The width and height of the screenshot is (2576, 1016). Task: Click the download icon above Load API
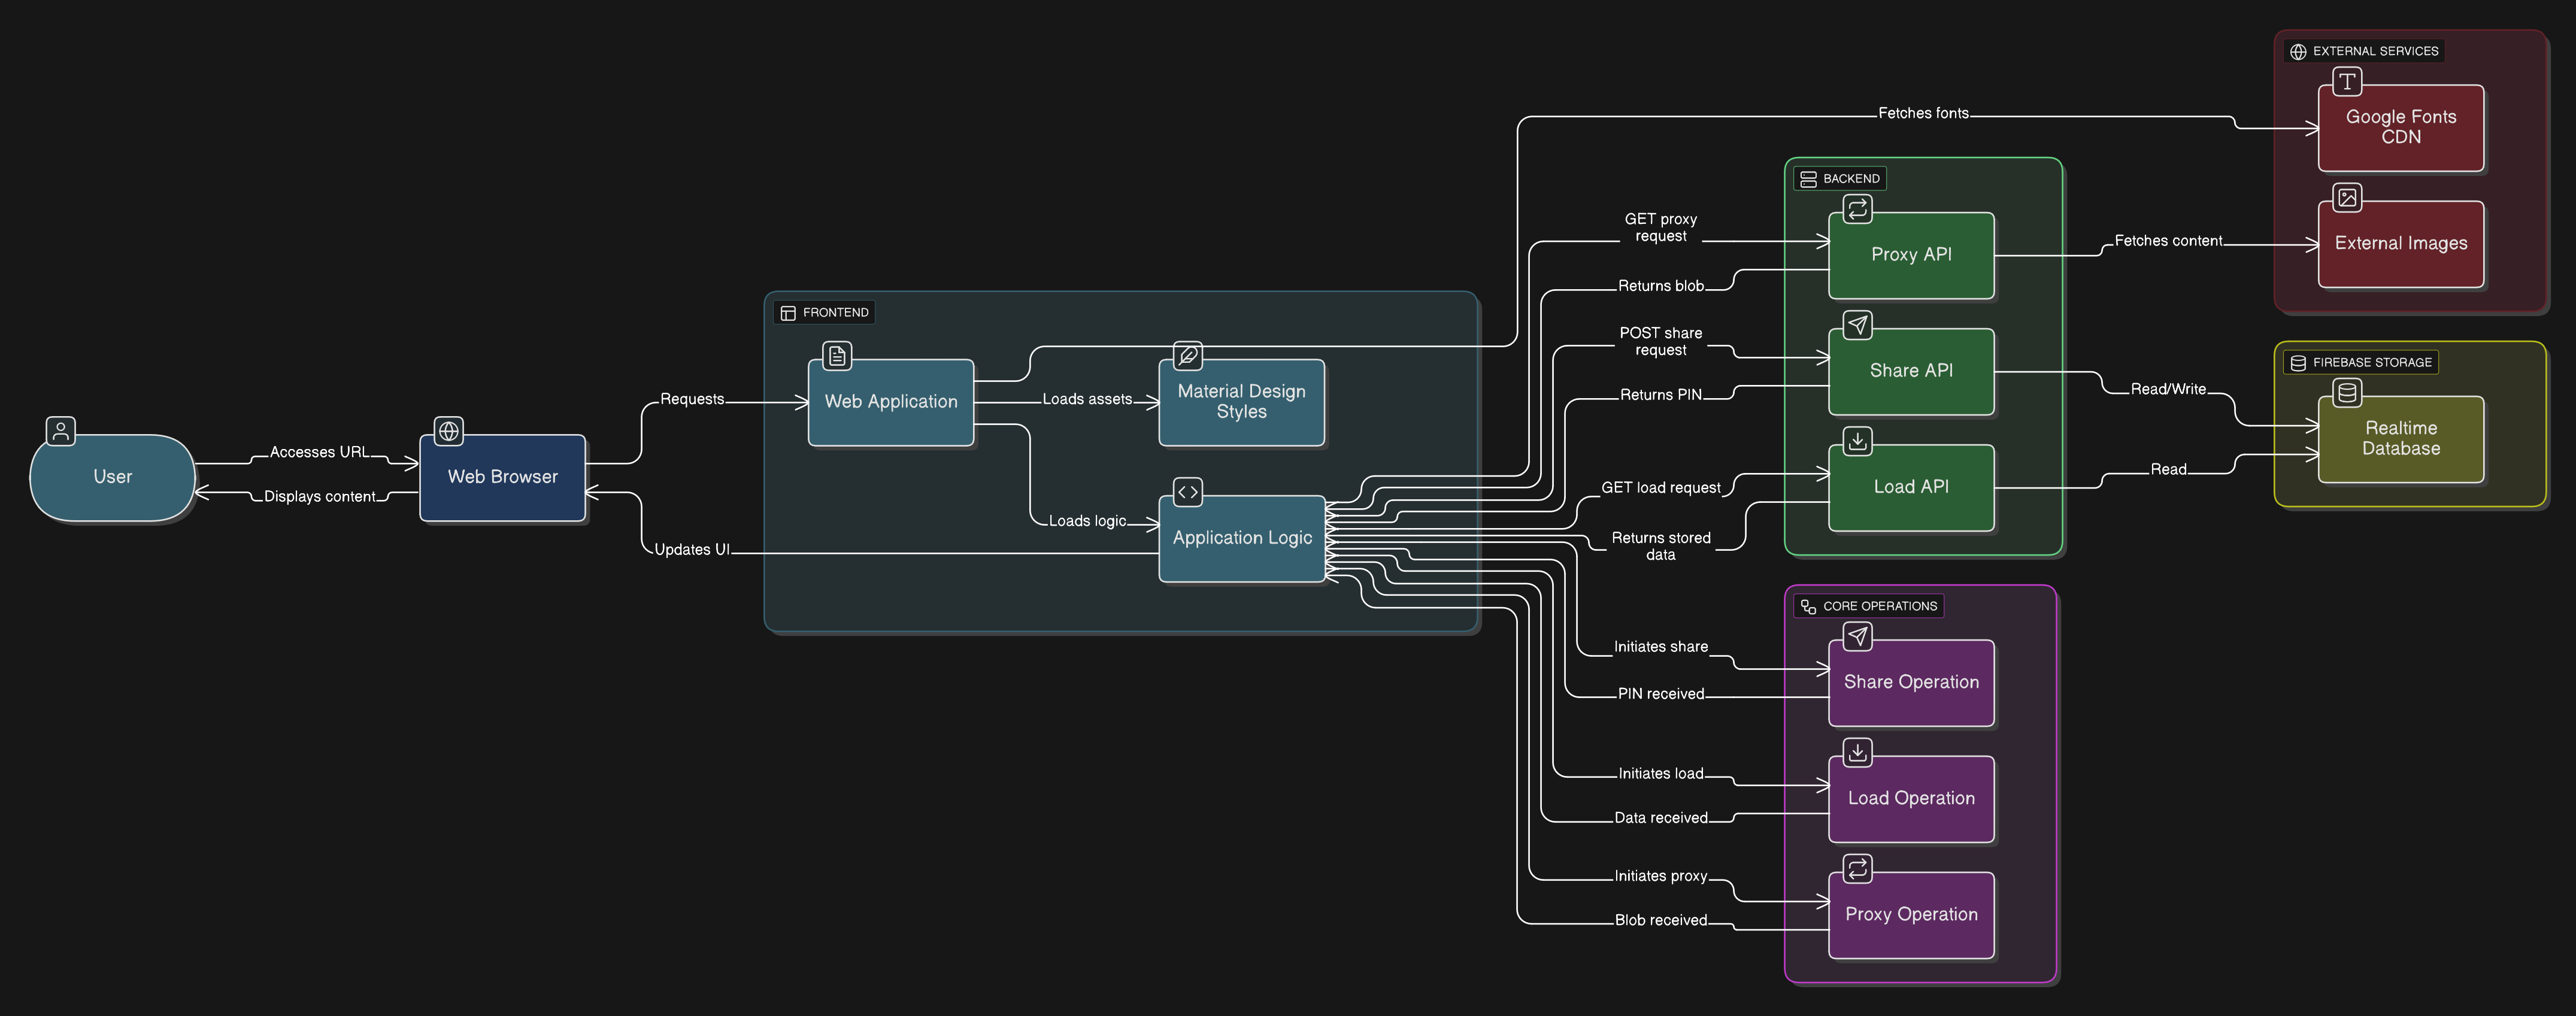pos(1857,440)
